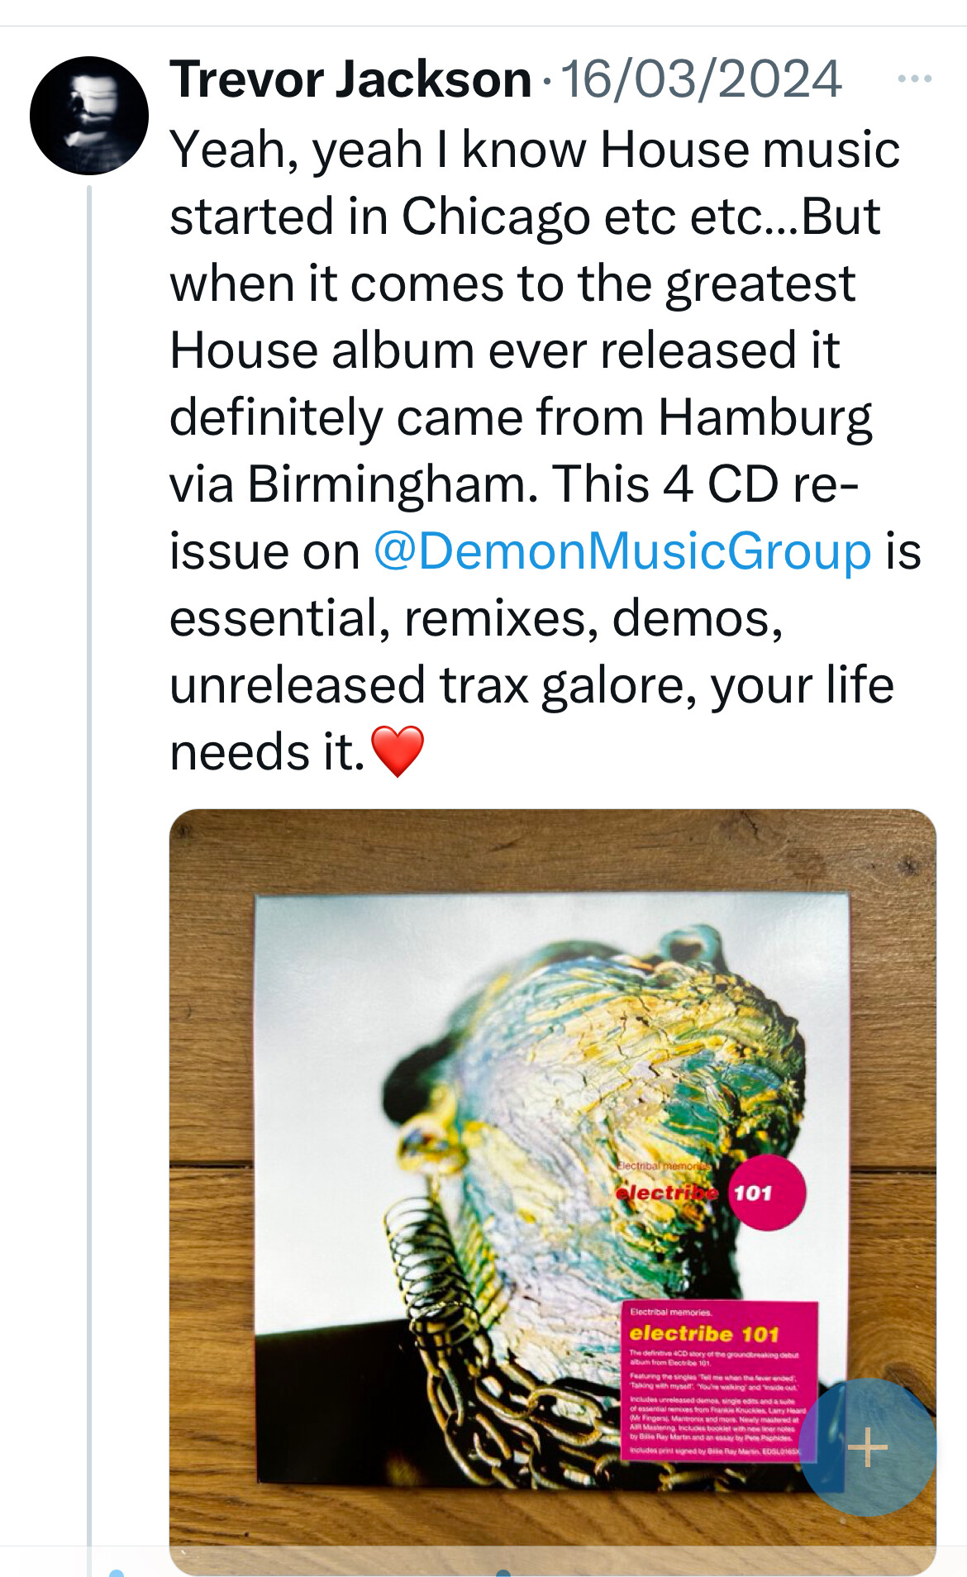Screen dimensions: 967x1577
Task: Click the 'needs it.' closing text
Action: pos(267,752)
